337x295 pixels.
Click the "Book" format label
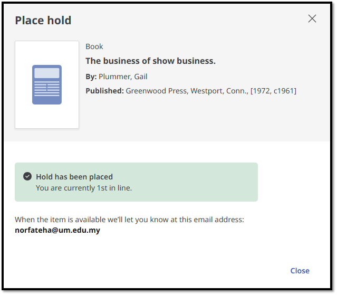coord(94,46)
